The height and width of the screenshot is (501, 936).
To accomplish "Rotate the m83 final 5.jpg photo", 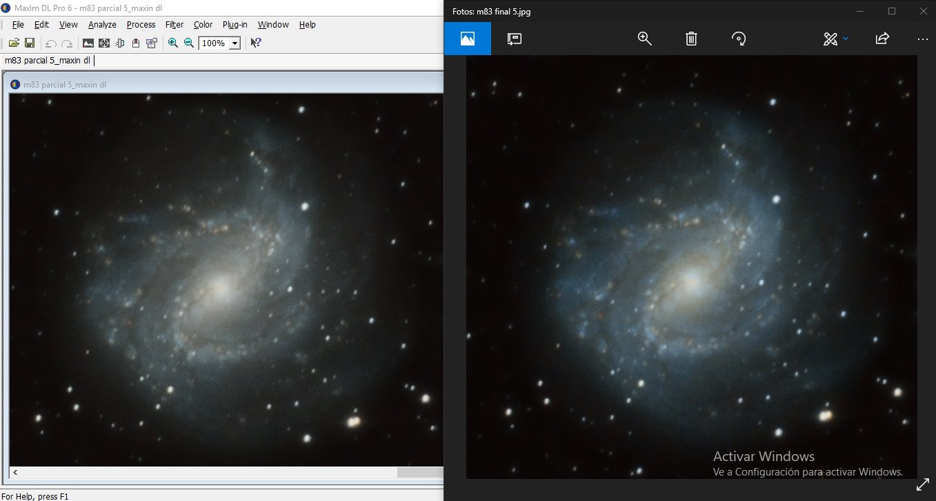I will tap(739, 39).
